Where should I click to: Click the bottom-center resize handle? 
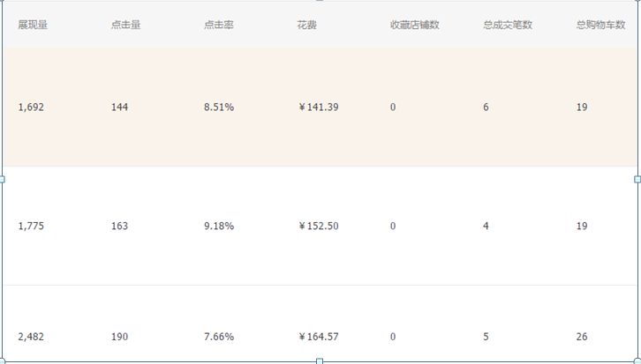coord(320,361)
